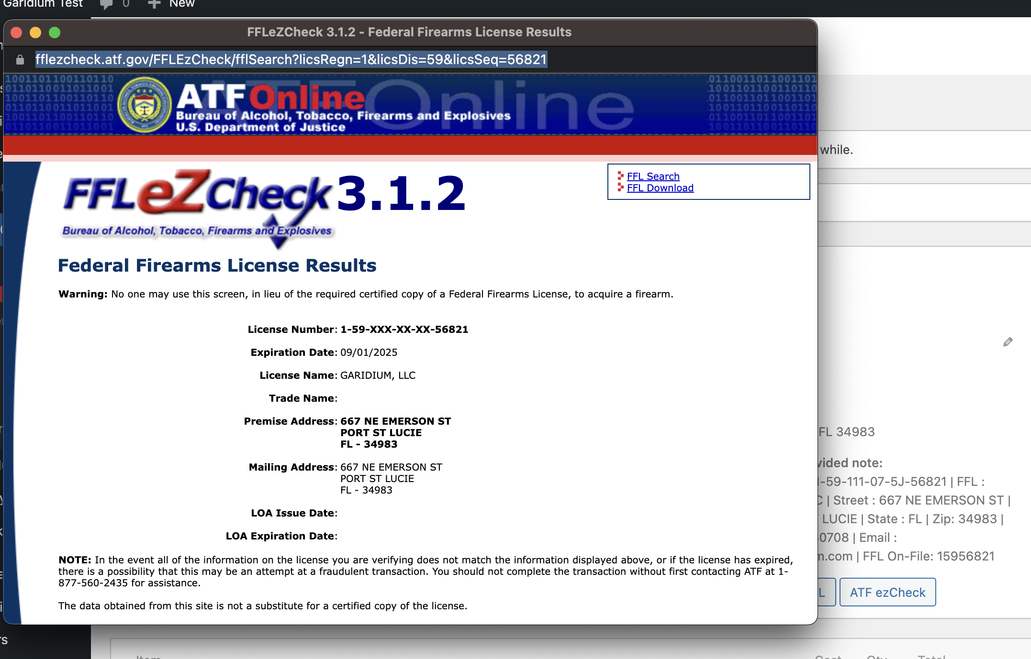Click the partially hidden button left of ATF ezCheck
The image size is (1031, 659).
827,592
